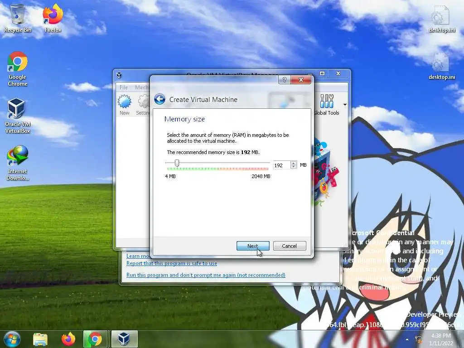
Task: Click 'Run this program and don't prompt me again'
Action: (x=206, y=275)
